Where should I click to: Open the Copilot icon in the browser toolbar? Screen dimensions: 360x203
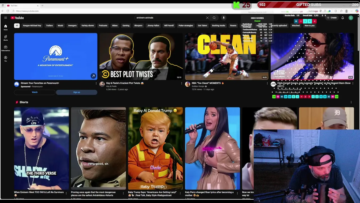pos(357,11)
